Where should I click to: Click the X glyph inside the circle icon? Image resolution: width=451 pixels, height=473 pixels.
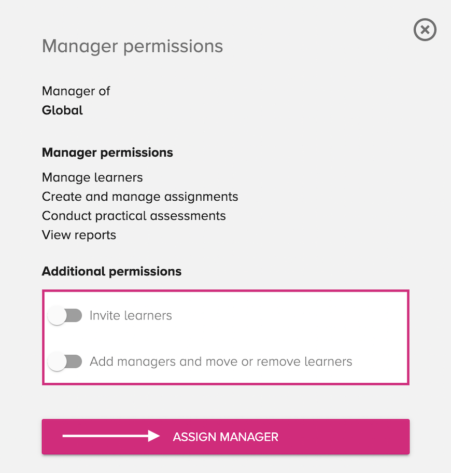[x=425, y=30]
